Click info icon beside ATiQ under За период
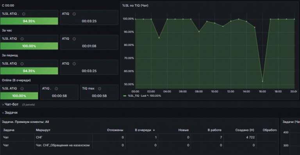This screenshot has width=300, height=155. pos(74,64)
